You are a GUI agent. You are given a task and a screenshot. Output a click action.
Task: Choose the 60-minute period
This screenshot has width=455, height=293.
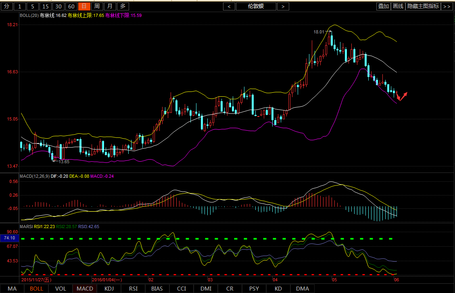(71, 6)
